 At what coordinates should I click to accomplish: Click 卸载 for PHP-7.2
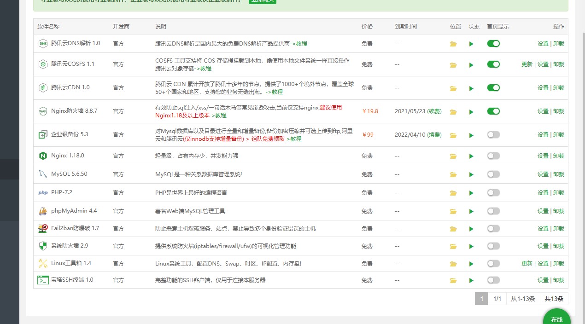pyautogui.click(x=559, y=193)
